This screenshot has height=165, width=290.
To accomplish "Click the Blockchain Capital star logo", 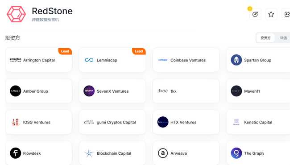I will pyautogui.click(x=89, y=153).
